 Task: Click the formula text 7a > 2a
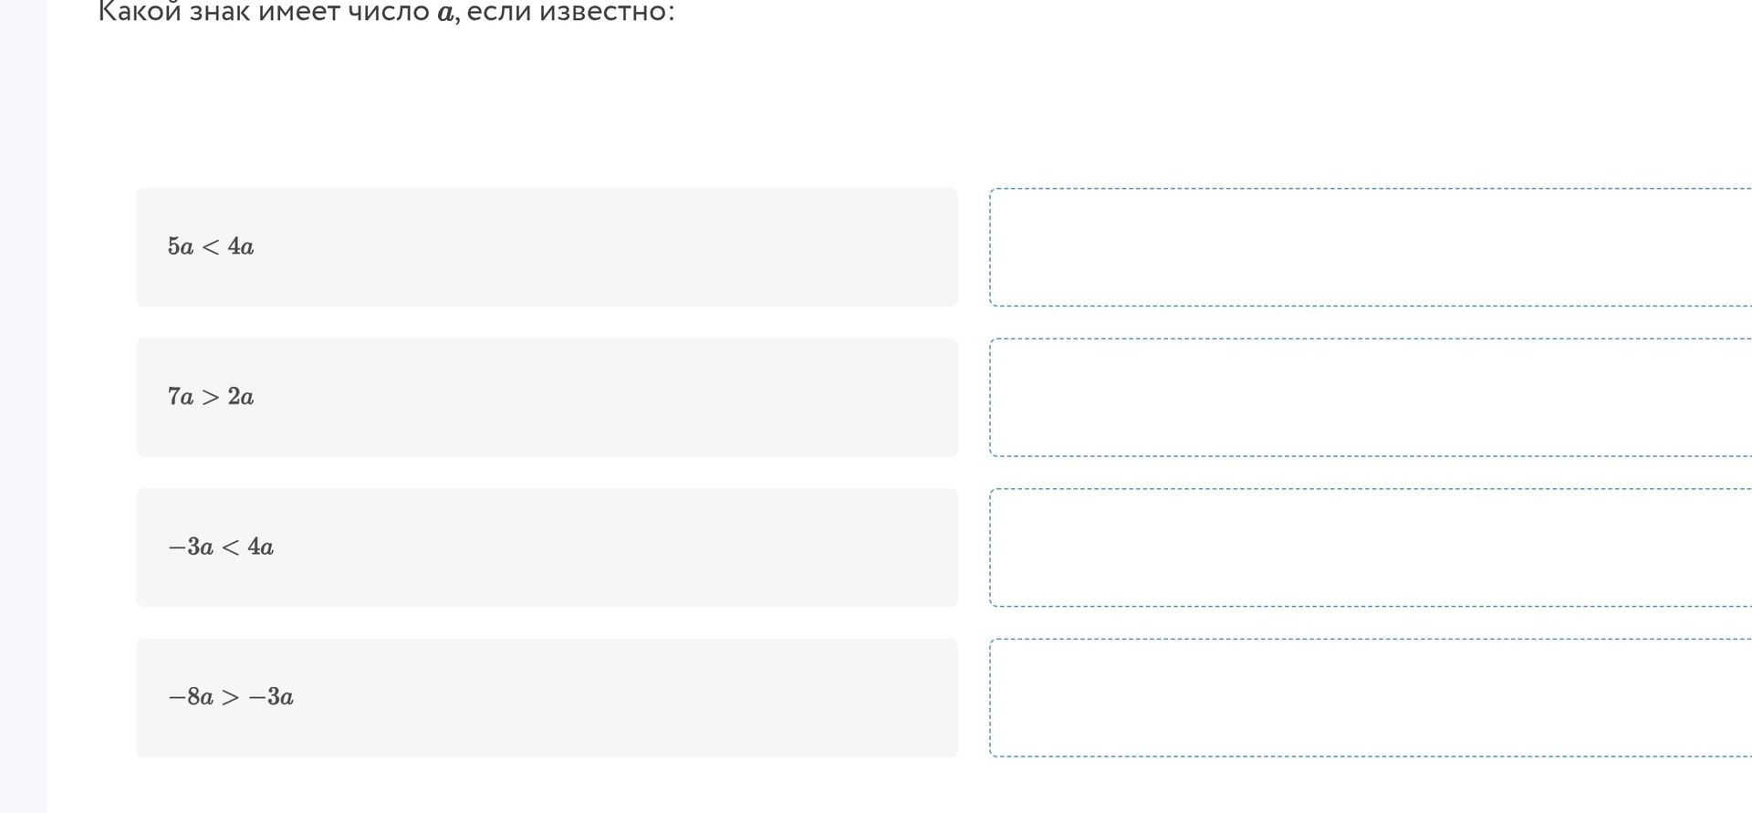[x=211, y=397]
